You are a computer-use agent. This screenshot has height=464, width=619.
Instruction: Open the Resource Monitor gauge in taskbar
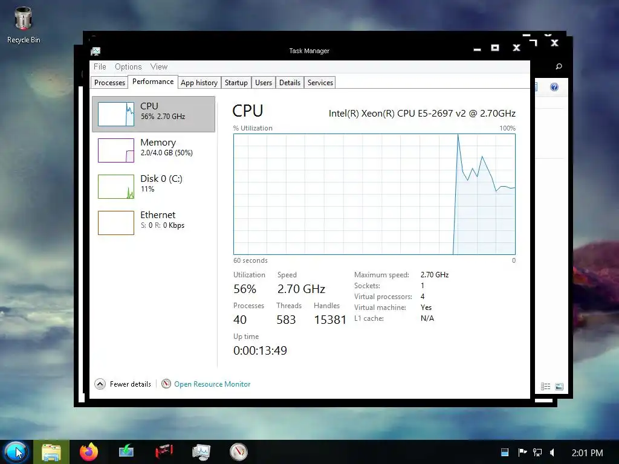coord(238,452)
